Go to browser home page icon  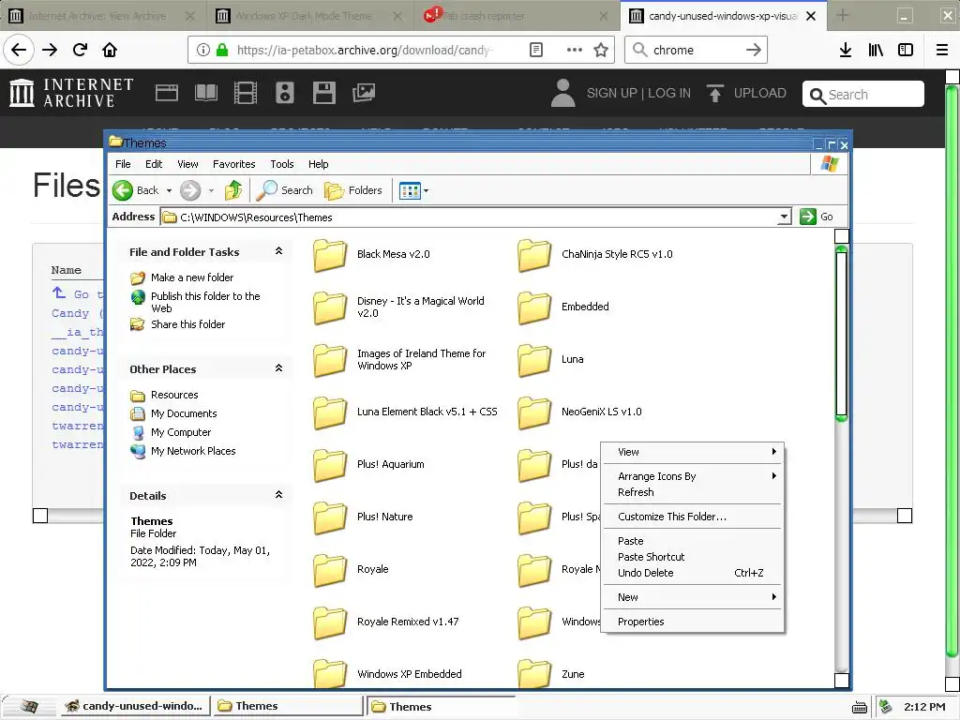click(x=110, y=50)
